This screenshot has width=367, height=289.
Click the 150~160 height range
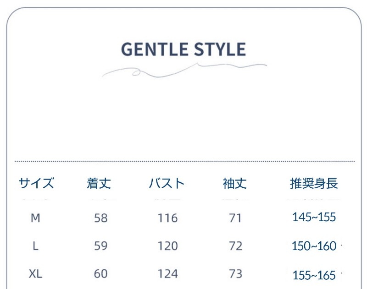(x=314, y=246)
